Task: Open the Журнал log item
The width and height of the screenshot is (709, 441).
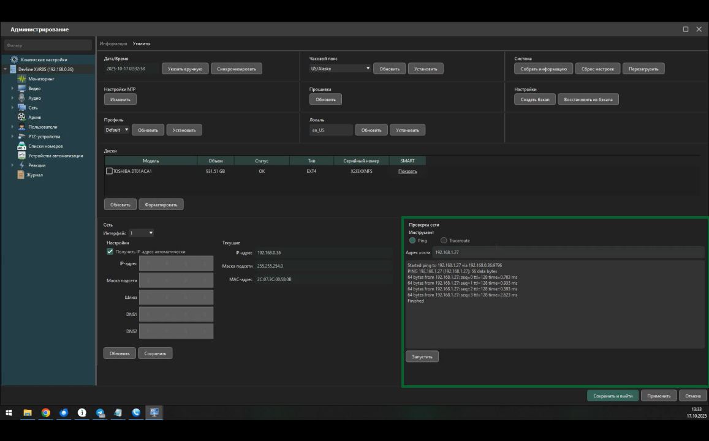Action: pyautogui.click(x=35, y=175)
